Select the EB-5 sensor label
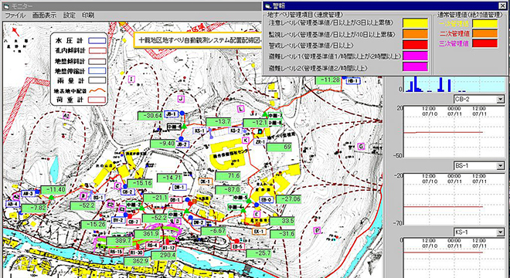The image size is (510, 278). point(237,247)
